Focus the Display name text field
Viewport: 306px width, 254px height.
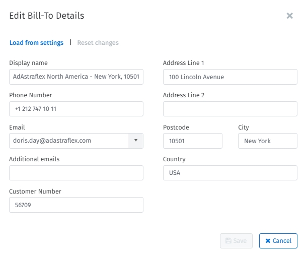tap(76, 77)
